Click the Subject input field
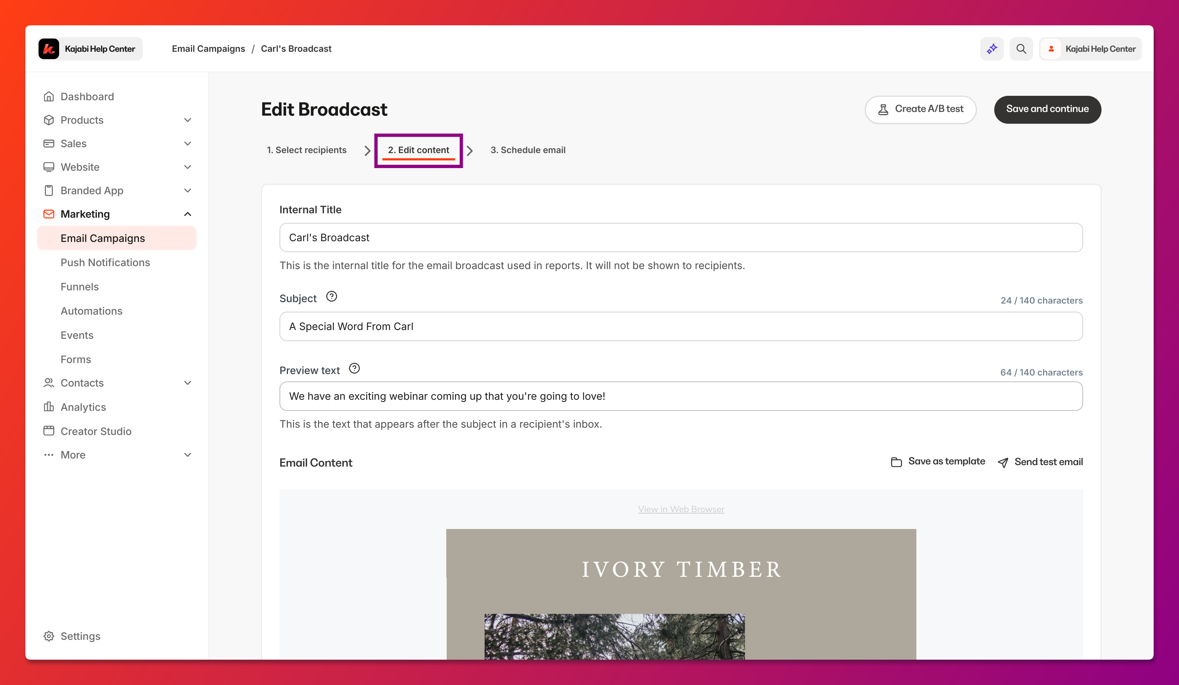 click(x=681, y=326)
